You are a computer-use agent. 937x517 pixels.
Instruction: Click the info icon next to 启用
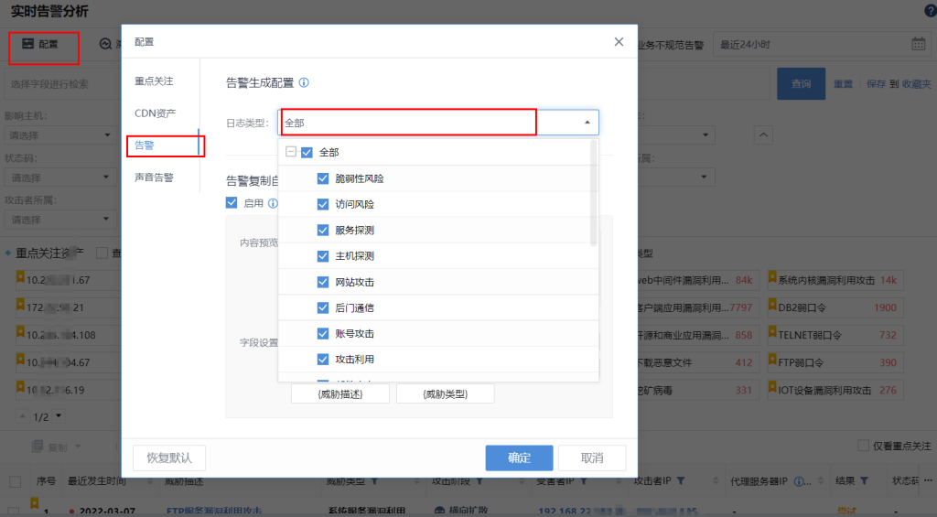click(x=273, y=203)
